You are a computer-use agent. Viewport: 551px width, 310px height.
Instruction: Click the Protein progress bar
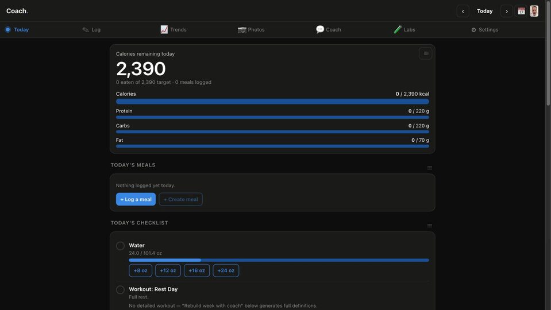coord(272,117)
